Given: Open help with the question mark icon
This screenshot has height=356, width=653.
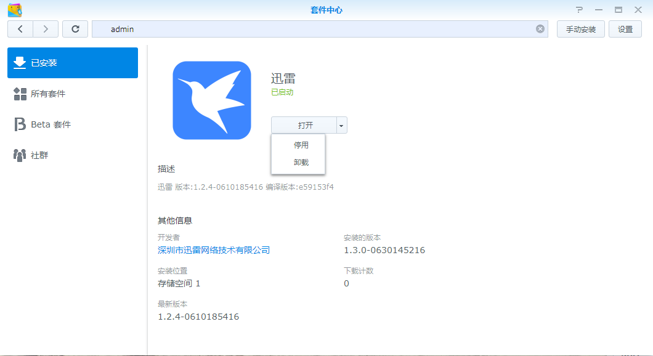Looking at the screenshot, I should 579,10.
